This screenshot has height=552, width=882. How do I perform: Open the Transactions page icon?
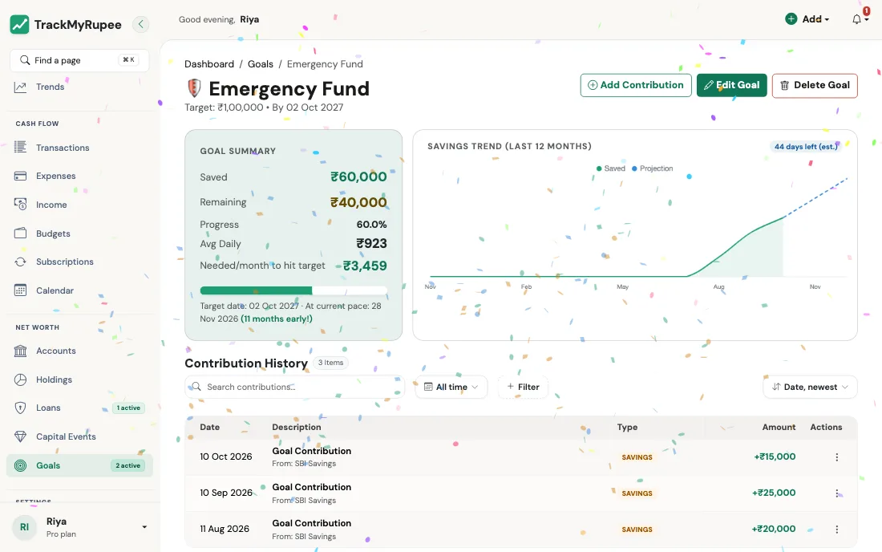(x=20, y=148)
